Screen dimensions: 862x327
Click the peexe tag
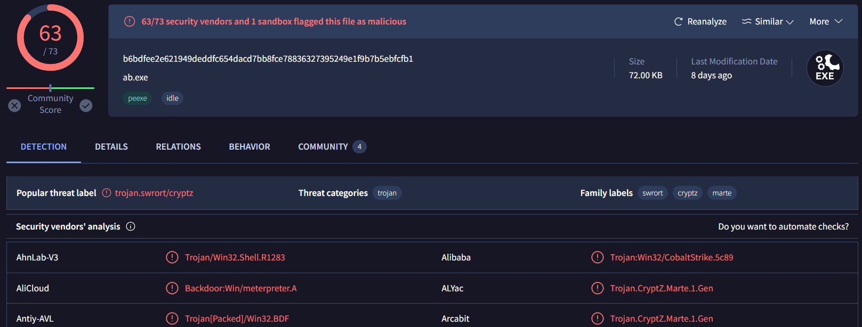click(x=138, y=98)
